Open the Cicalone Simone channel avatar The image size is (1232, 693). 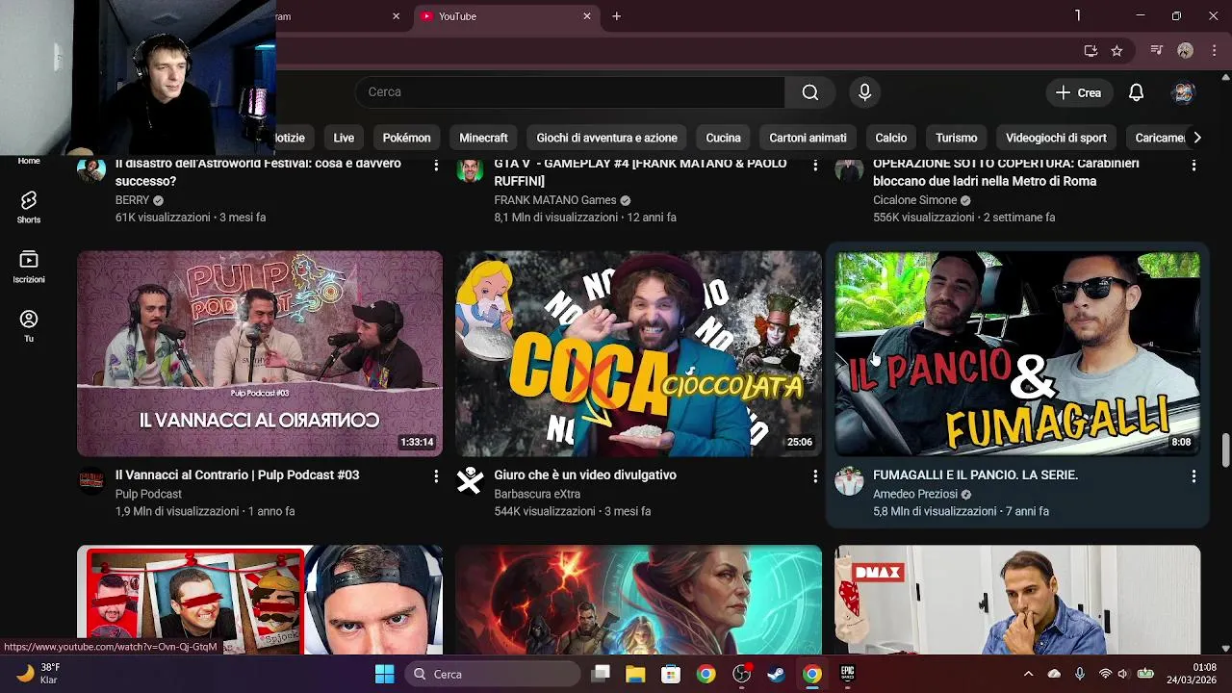coord(849,170)
